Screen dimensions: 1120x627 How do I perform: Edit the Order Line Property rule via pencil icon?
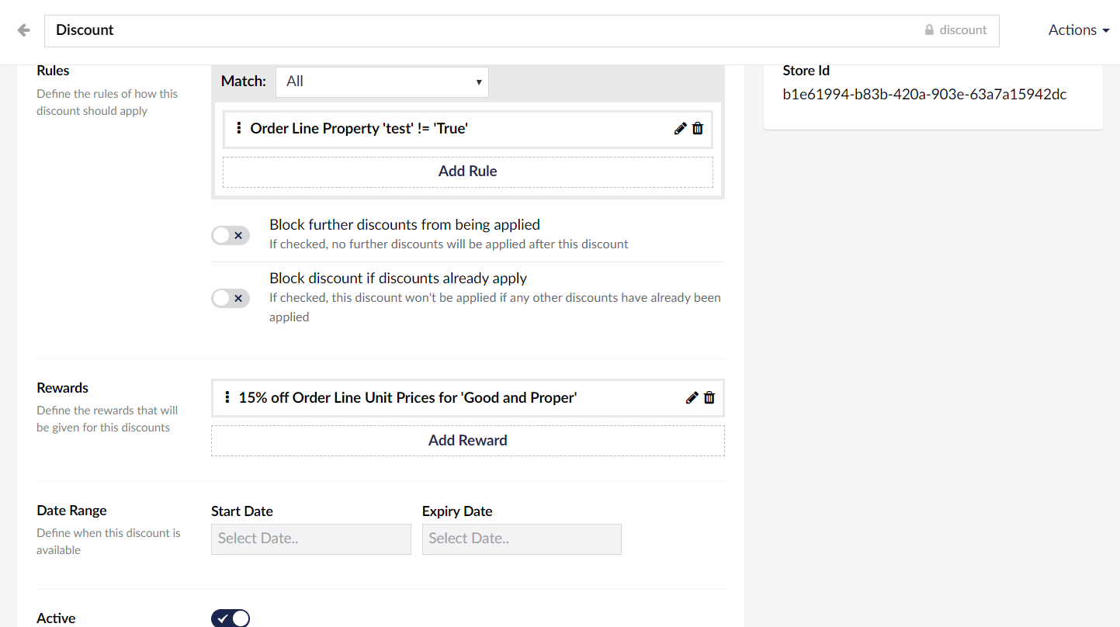coord(681,129)
